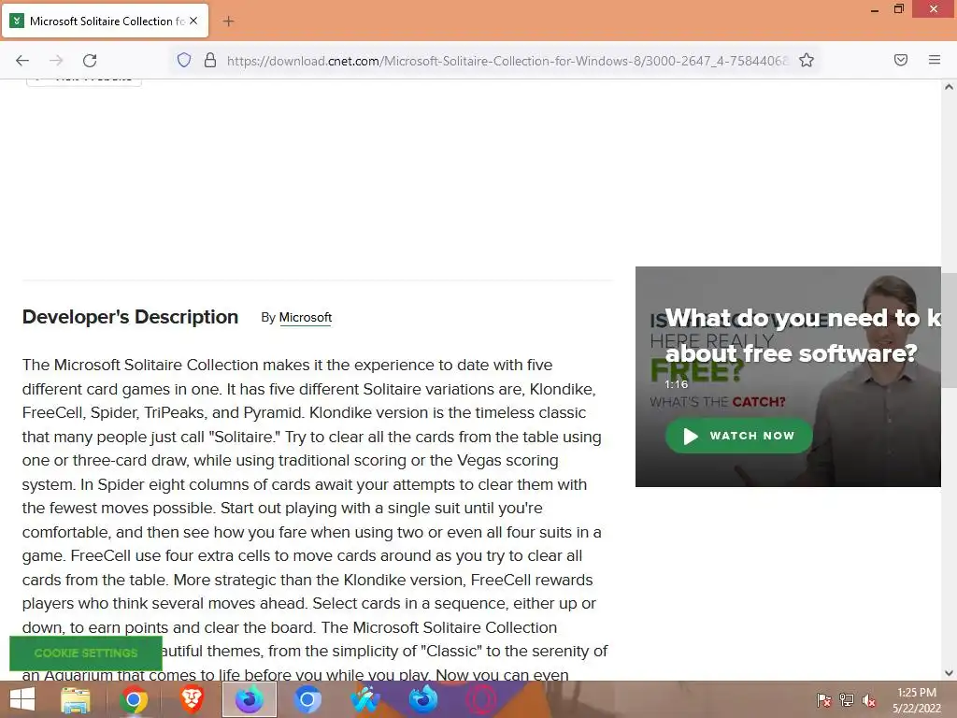Click the forward navigation arrow
Viewport: 957px width, 718px height.
point(56,60)
